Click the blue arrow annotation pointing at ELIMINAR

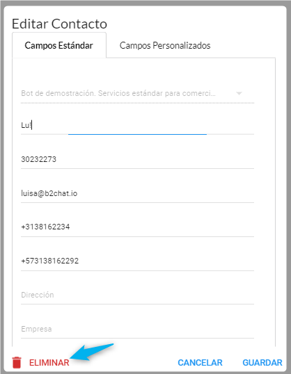point(92,352)
